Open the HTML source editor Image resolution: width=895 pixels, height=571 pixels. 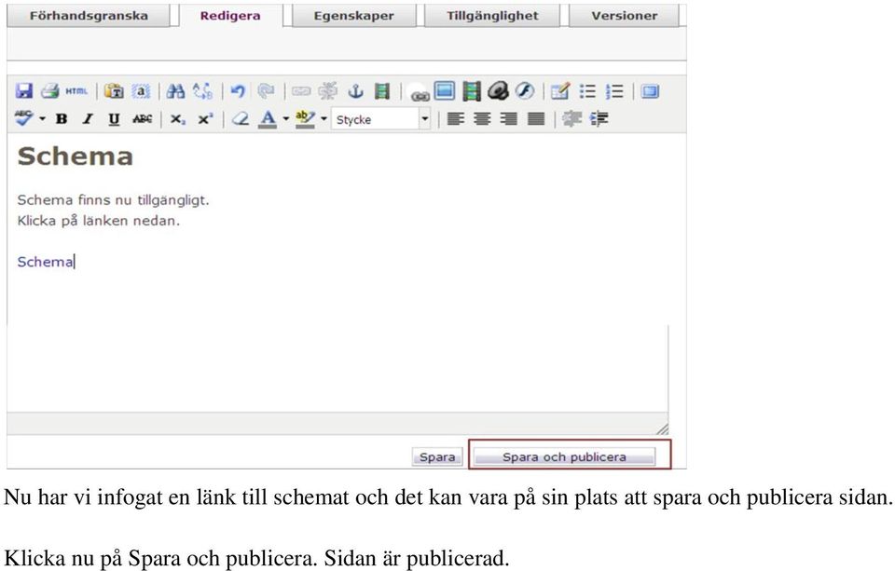[76, 91]
